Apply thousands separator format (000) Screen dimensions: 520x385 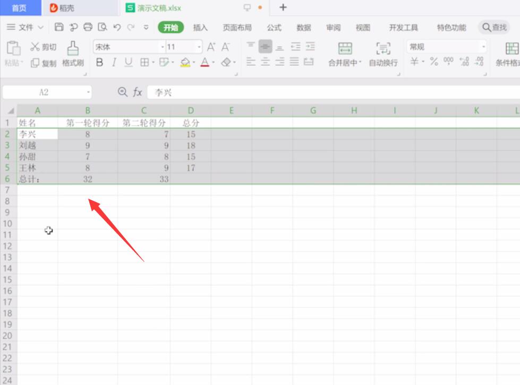[x=448, y=61]
